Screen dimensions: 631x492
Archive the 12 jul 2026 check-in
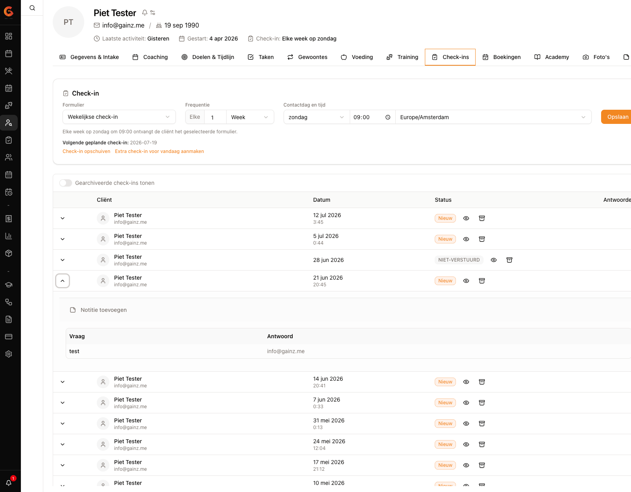pos(482,218)
